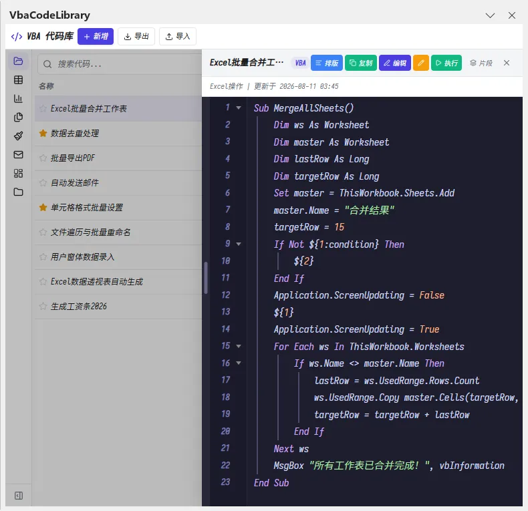
Task: Collapse fold arrow at line 1
Action: point(239,108)
